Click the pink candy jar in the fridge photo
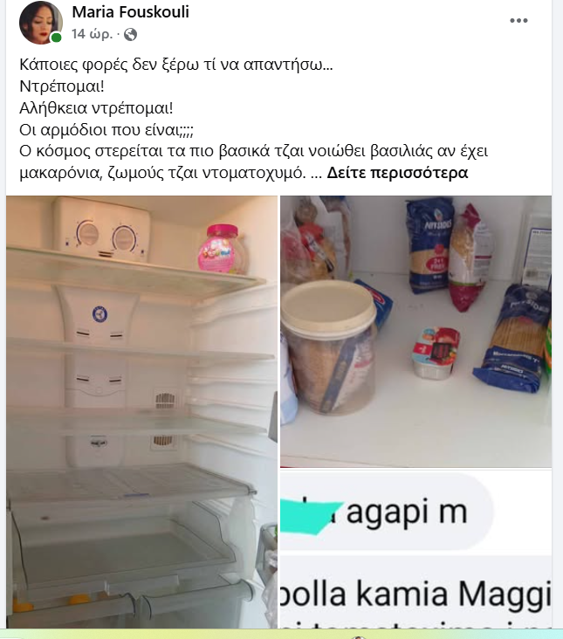 tap(222, 248)
